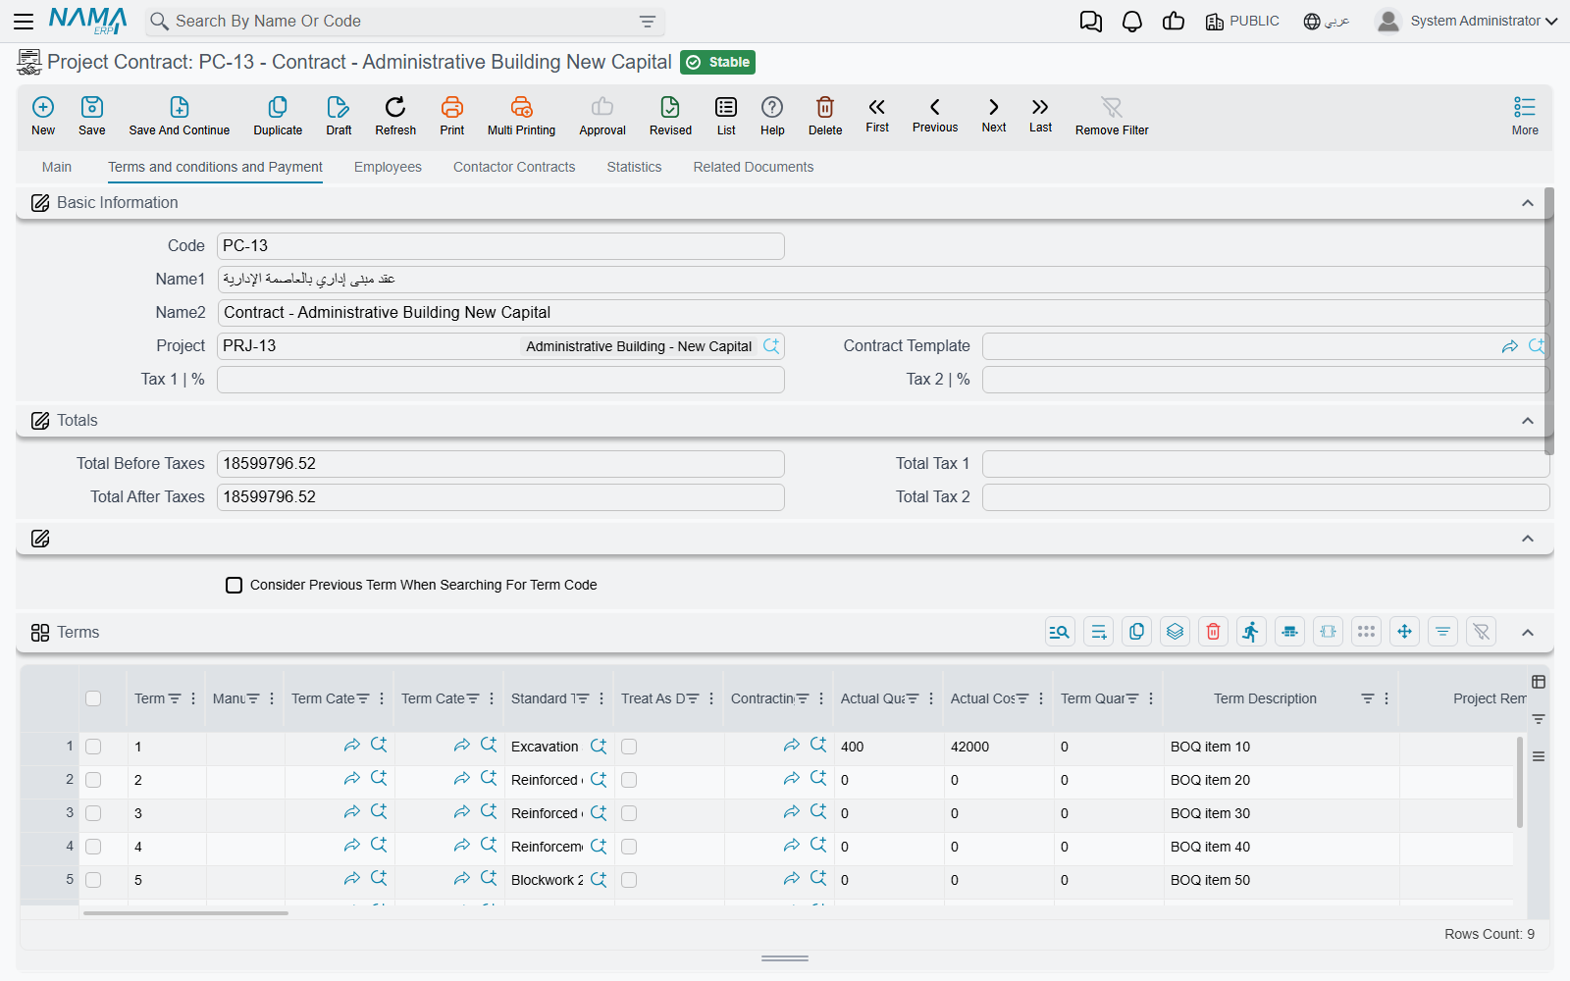Switch language to Arabic
The width and height of the screenshot is (1570, 981).
tap(1327, 22)
